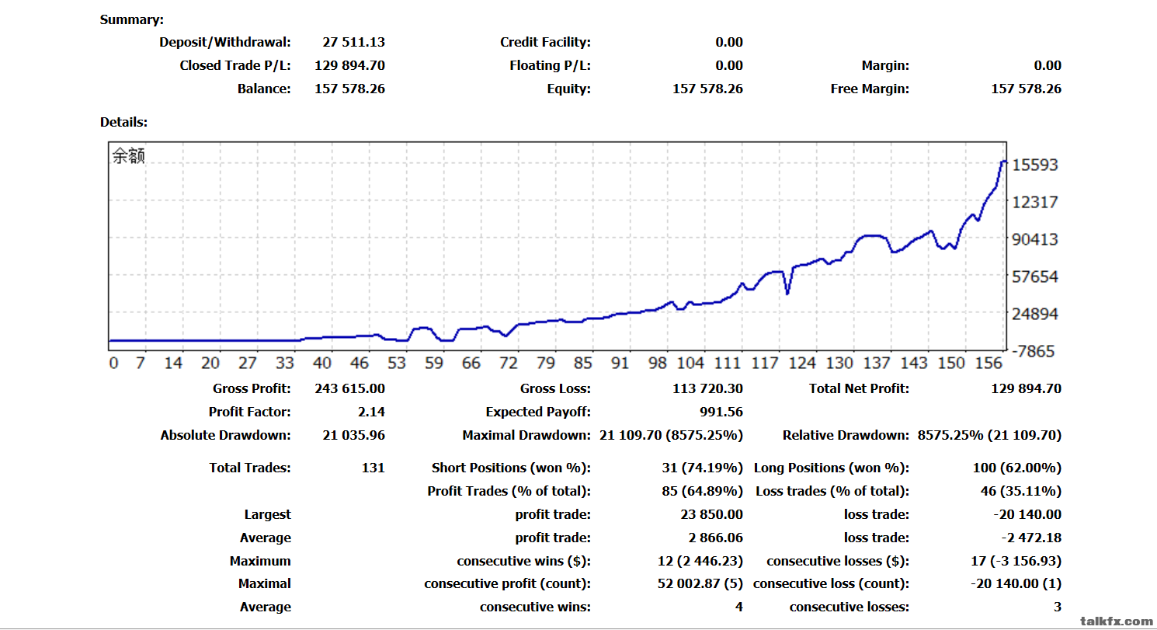
Task: Click the consecutive loss value -20 140.00 (1)
Action: coord(1016,583)
